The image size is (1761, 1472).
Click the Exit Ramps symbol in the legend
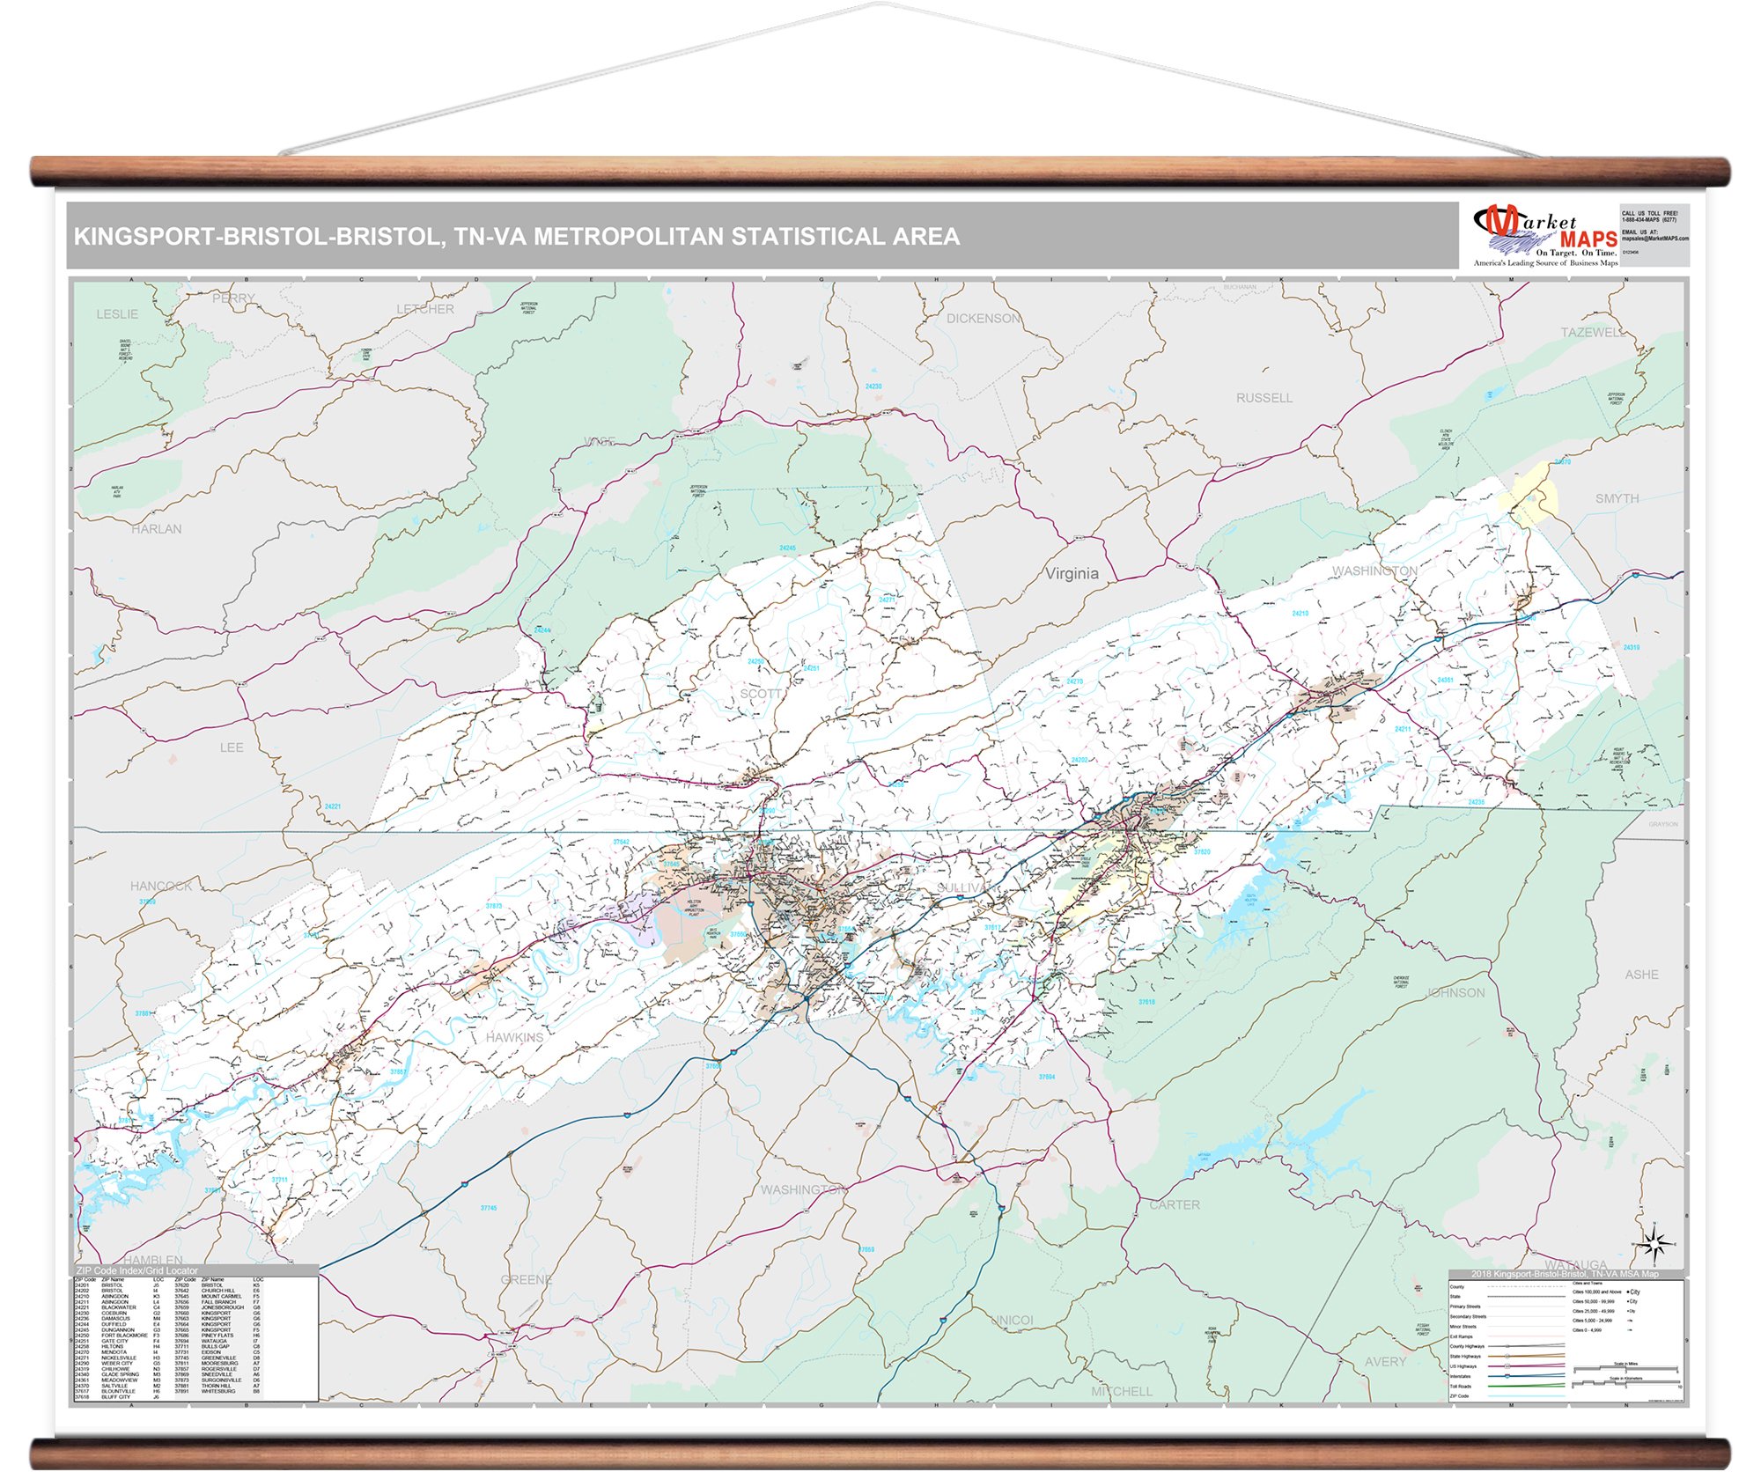point(1526,1336)
